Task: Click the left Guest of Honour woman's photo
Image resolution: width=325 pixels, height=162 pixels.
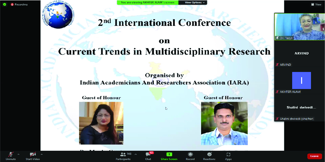Action: [101, 123]
